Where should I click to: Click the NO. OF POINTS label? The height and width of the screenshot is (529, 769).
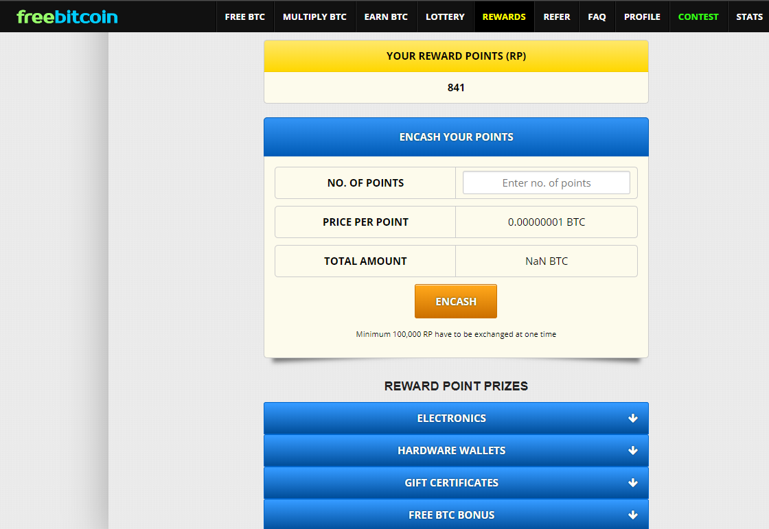pyautogui.click(x=365, y=183)
